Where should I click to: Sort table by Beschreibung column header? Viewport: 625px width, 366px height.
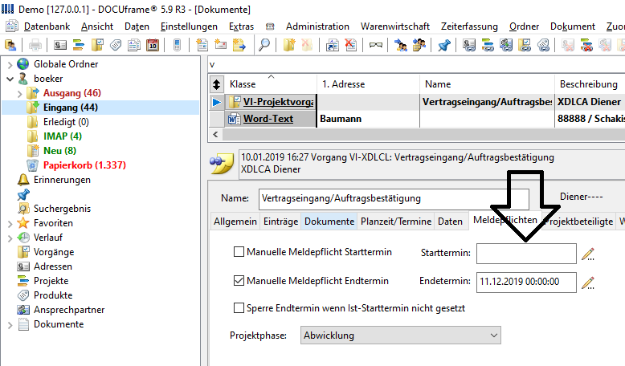(590, 84)
